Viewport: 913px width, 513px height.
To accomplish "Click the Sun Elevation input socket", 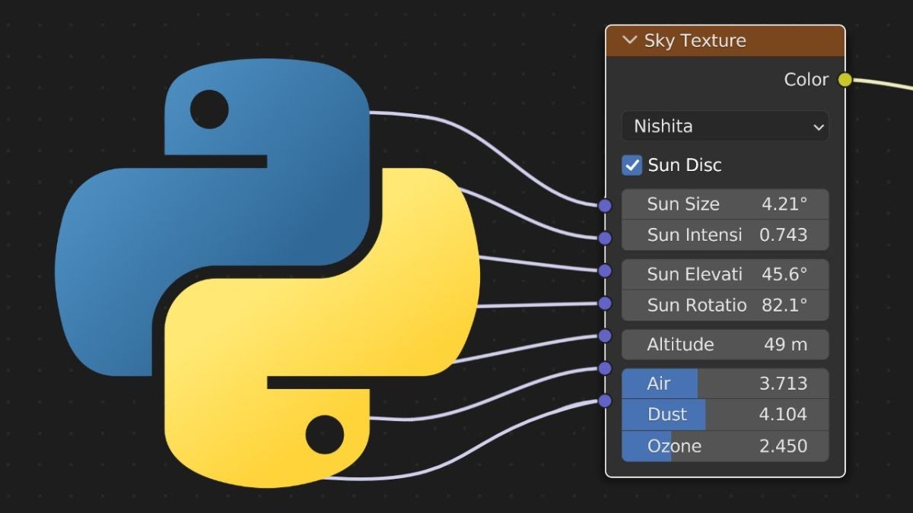I will 605,271.
